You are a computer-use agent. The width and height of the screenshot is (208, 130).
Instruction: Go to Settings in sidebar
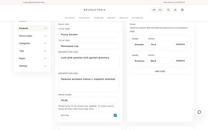click(32, 66)
